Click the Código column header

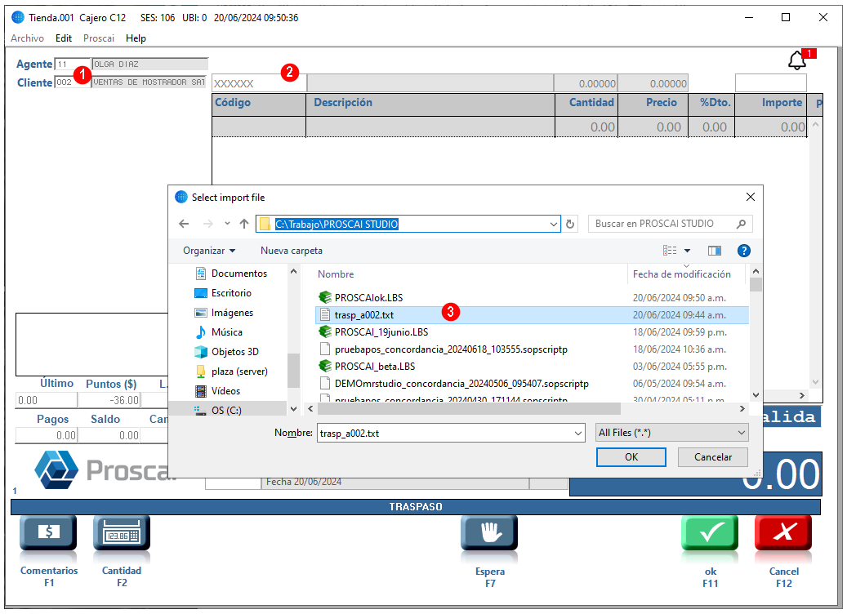click(x=259, y=103)
